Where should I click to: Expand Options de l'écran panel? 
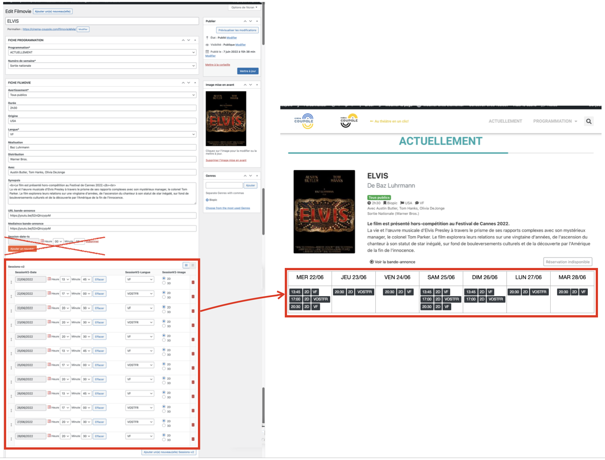coord(244,7)
